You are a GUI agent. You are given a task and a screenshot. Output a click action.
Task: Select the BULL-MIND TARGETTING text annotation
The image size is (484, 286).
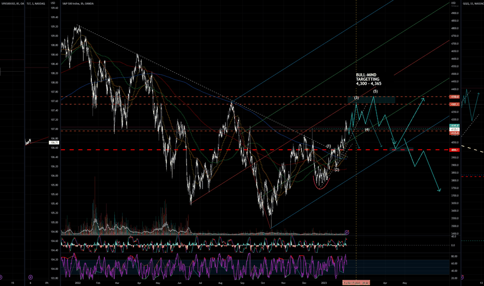[x=369, y=79]
